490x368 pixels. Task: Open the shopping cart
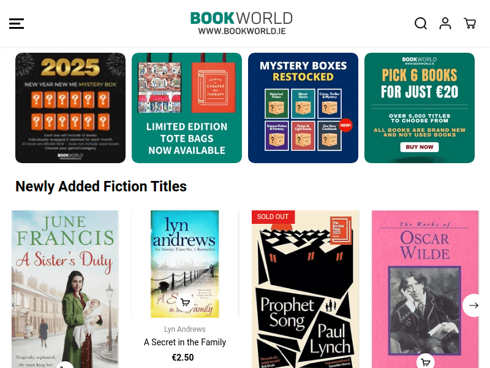click(x=470, y=23)
